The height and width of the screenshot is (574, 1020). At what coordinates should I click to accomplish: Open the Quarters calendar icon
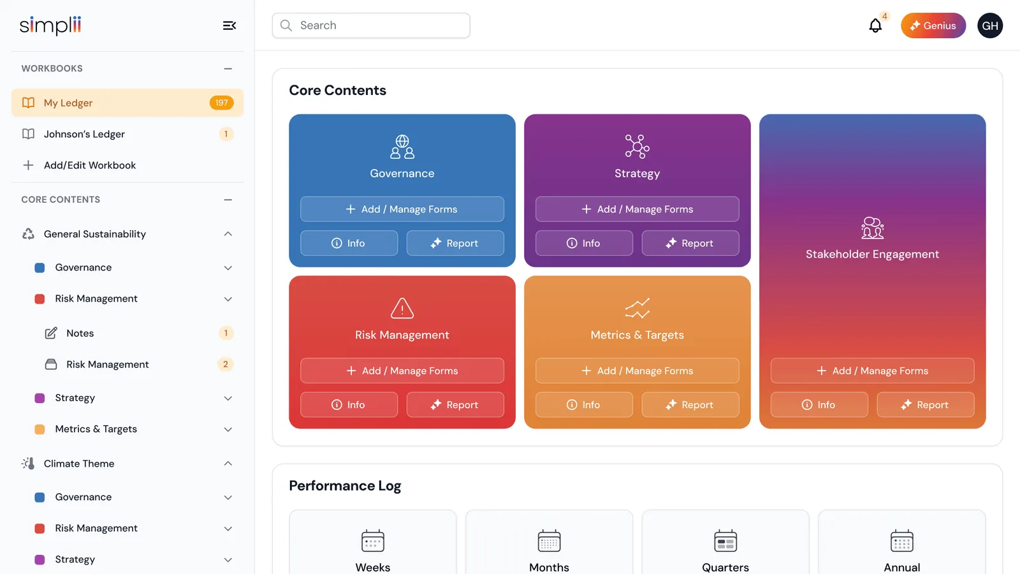point(725,541)
